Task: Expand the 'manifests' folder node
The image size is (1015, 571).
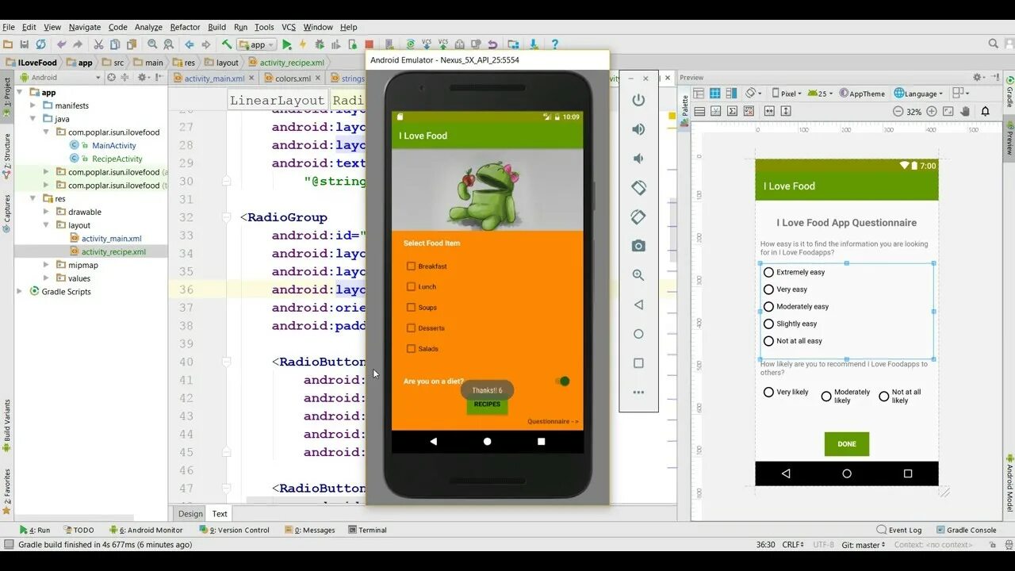Action: [x=34, y=105]
